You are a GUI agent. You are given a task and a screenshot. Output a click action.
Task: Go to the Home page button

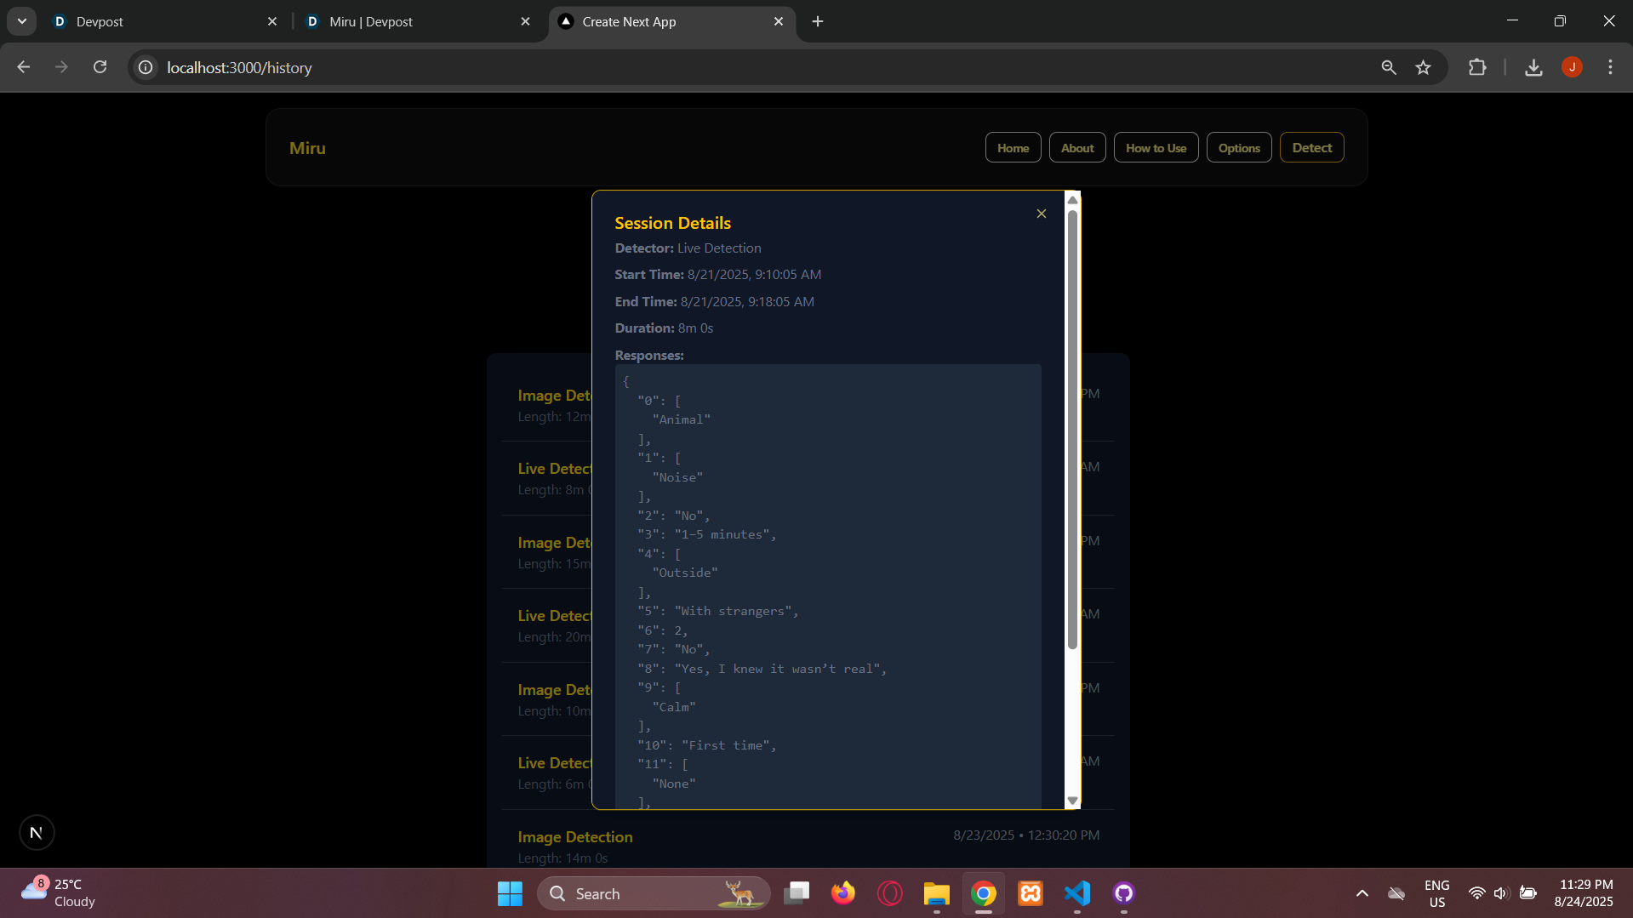pyautogui.click(x=1013, y=147)
